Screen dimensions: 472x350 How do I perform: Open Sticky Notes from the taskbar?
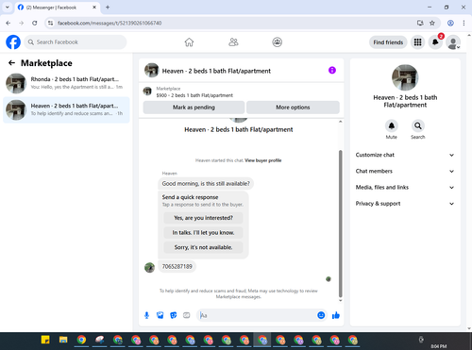[45, 340]
